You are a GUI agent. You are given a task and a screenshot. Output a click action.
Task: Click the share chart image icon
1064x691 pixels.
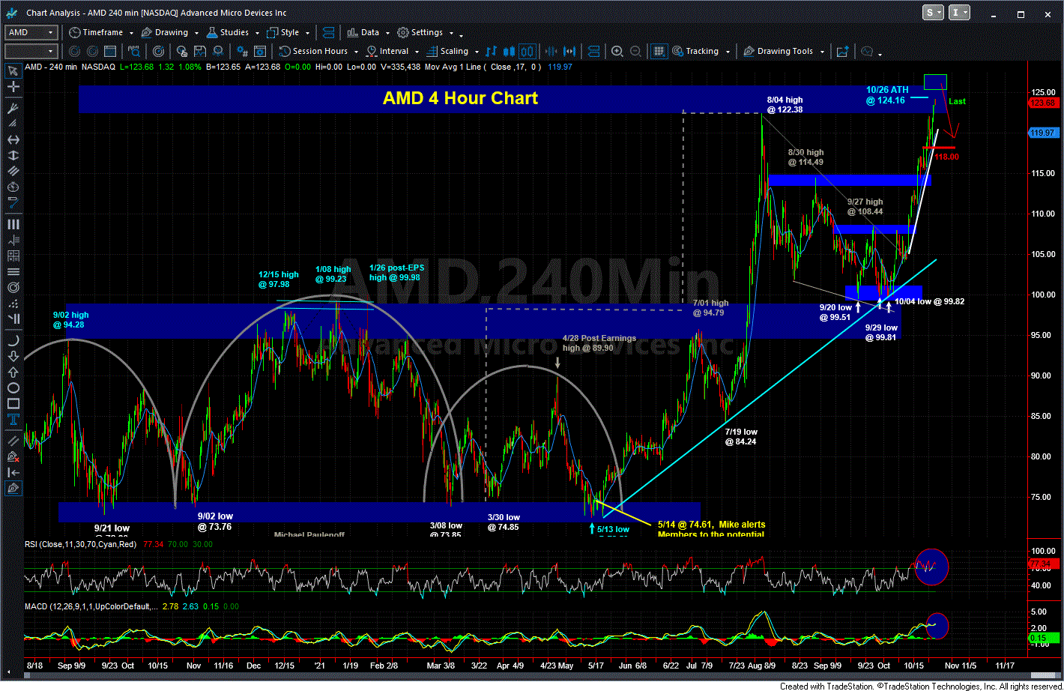point(843,51)
